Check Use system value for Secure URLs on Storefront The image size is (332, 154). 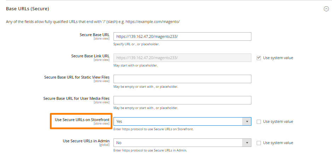tap(259, 122)
